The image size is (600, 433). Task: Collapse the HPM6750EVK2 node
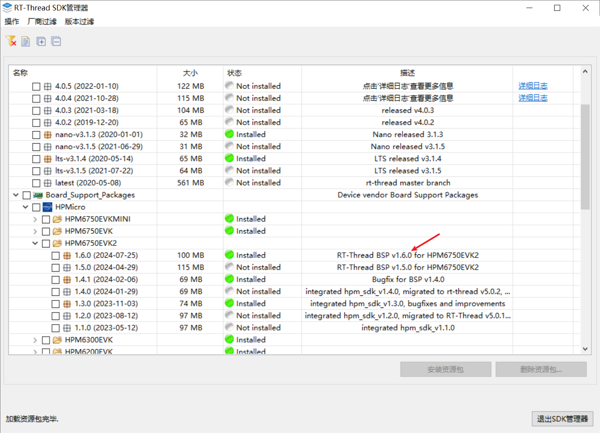click(x=35, y=243)
